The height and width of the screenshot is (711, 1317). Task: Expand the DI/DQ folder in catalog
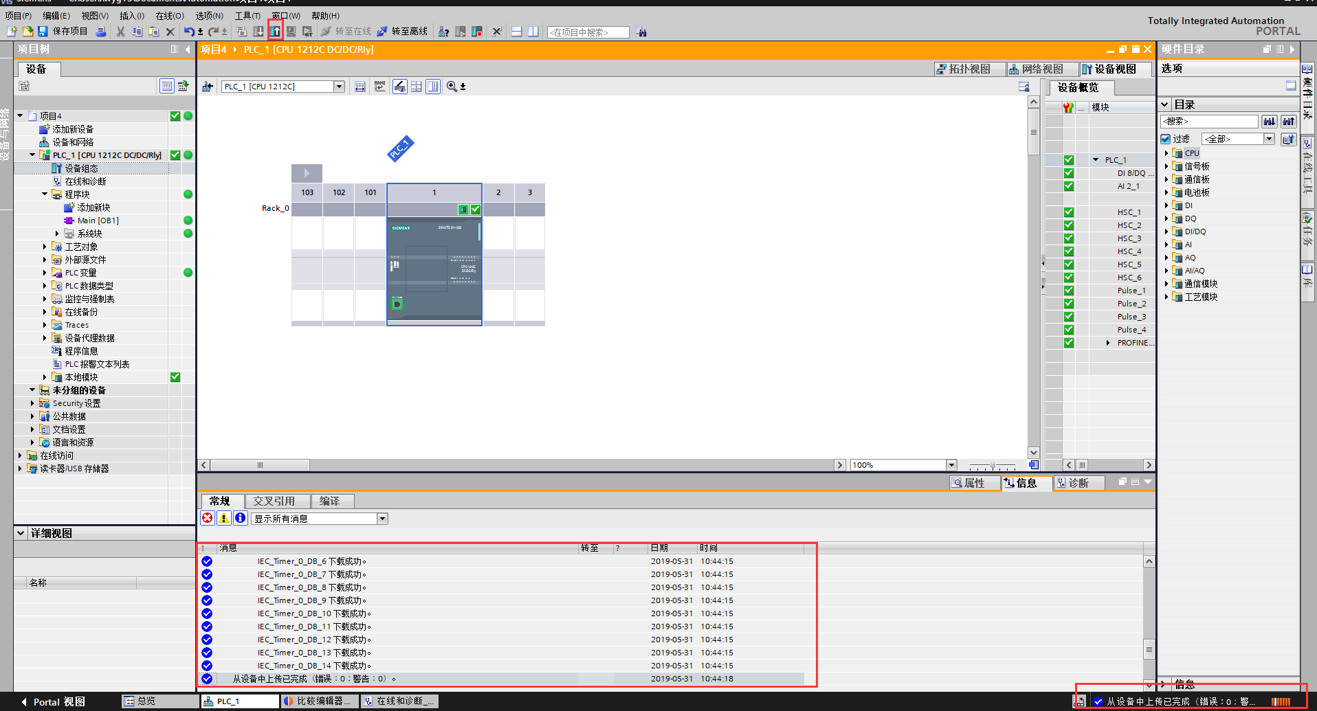[1166, 232]
